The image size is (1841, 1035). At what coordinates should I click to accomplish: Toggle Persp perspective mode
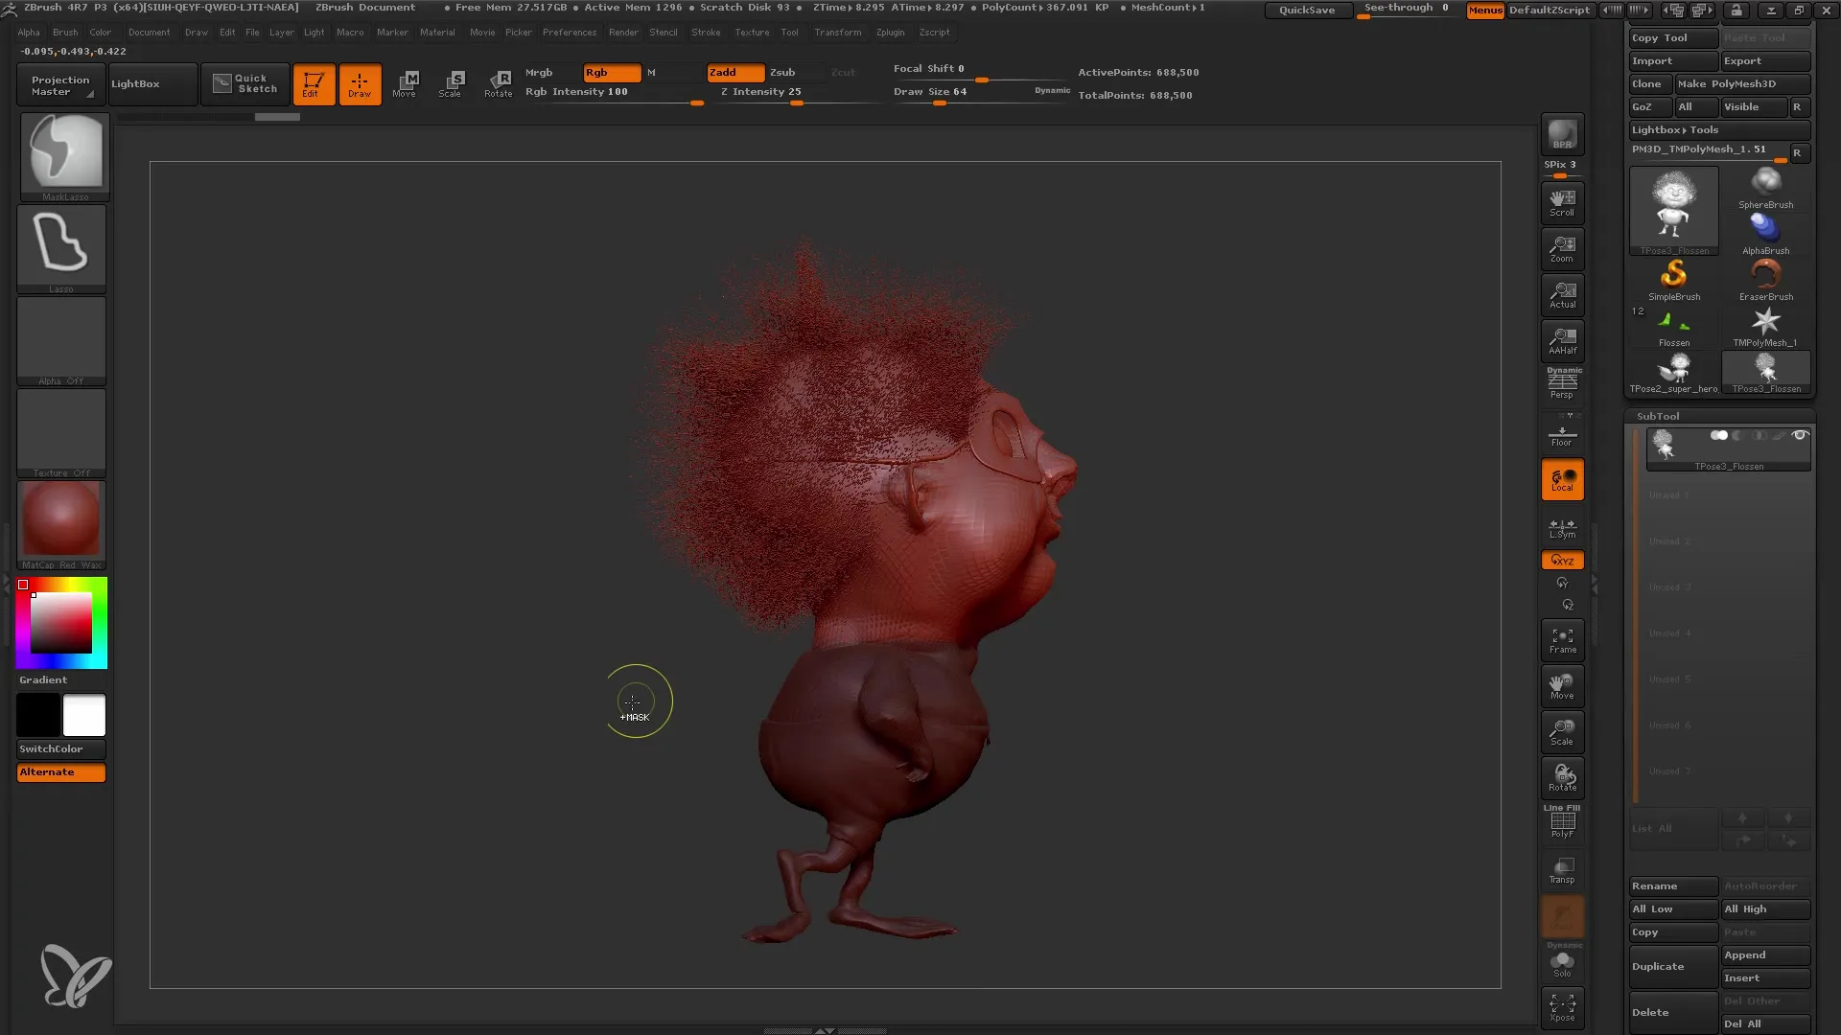pyautogui.click(x=1562, y=385)
